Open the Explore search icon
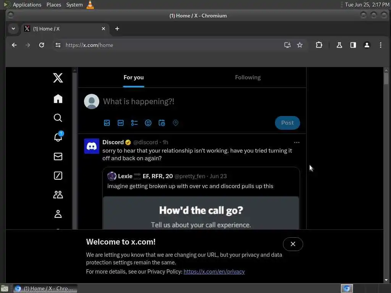Screen dimensions: 391x293 coord(58,118)
